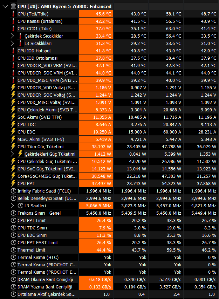The image size is (219, 299).
Task: Click the clock icon beside L3 Saatleri
Action: pyautogui.click(x=20, y=206)
